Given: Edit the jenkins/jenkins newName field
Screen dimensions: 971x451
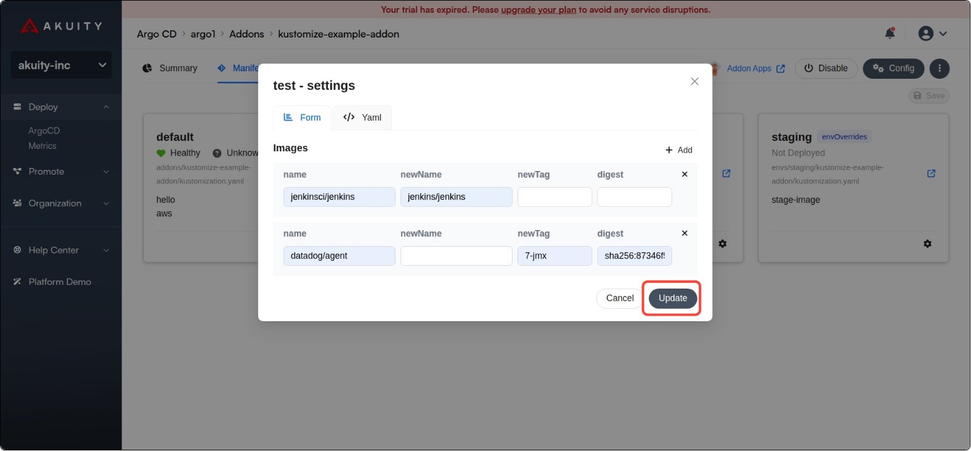Looking at the screenshot, I should (457, 197).
